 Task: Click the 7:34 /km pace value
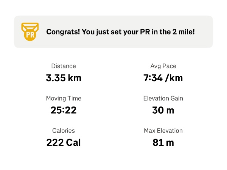pyautogui.click(x=163, y=78)
